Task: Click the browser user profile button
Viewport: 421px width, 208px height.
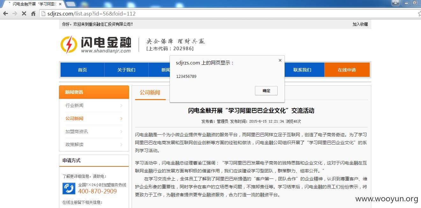Action: point(396,3)
